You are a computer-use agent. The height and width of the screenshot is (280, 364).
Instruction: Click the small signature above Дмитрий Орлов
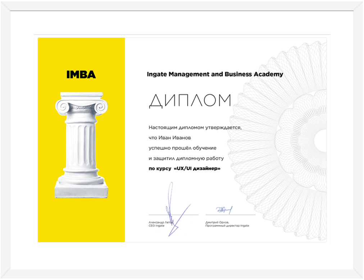(224, 210)
